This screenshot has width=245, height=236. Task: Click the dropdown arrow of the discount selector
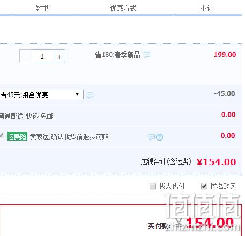point(77,94)
